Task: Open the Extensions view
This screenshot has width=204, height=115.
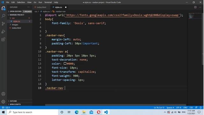Action: 3,39
